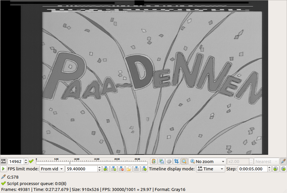This screenshot has height=193, width=287.
Task: Click the step forward time button
Action: pyautogui.click(x=283, y=169)
